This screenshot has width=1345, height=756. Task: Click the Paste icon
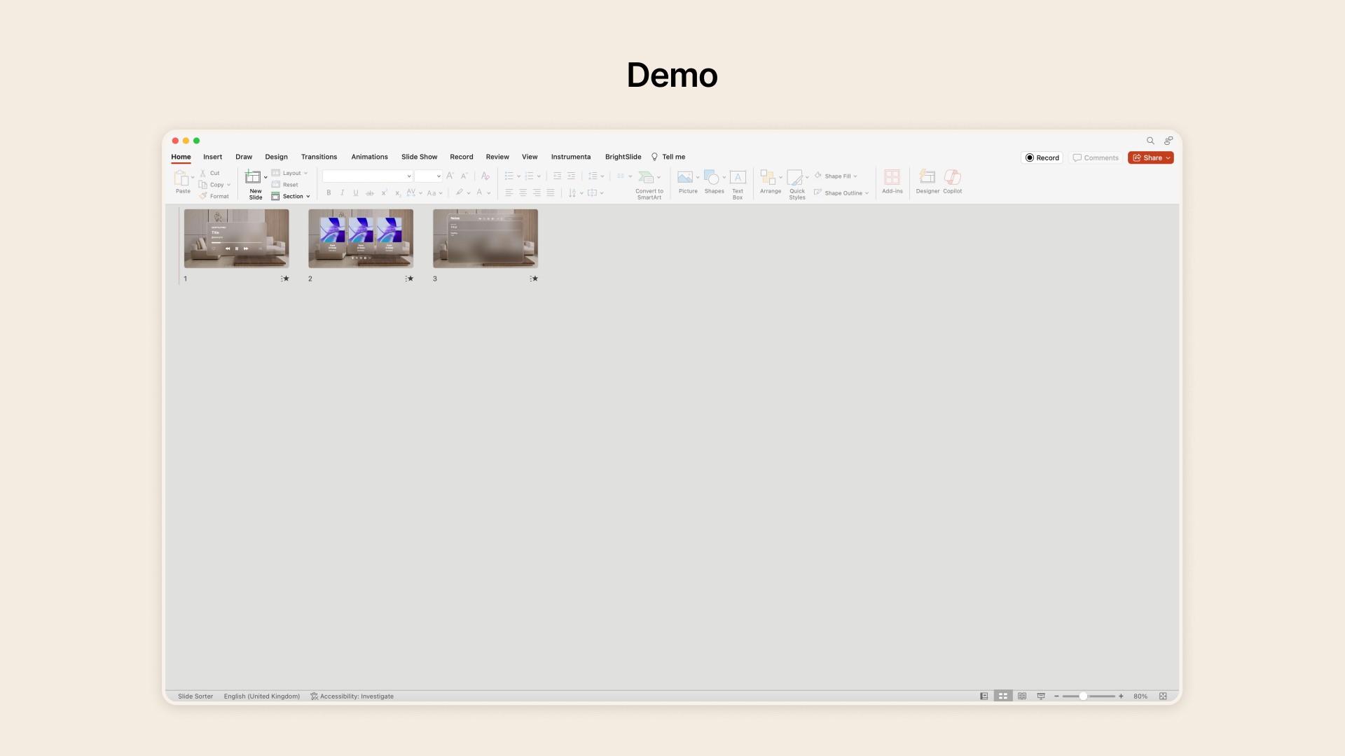[181, 178]
